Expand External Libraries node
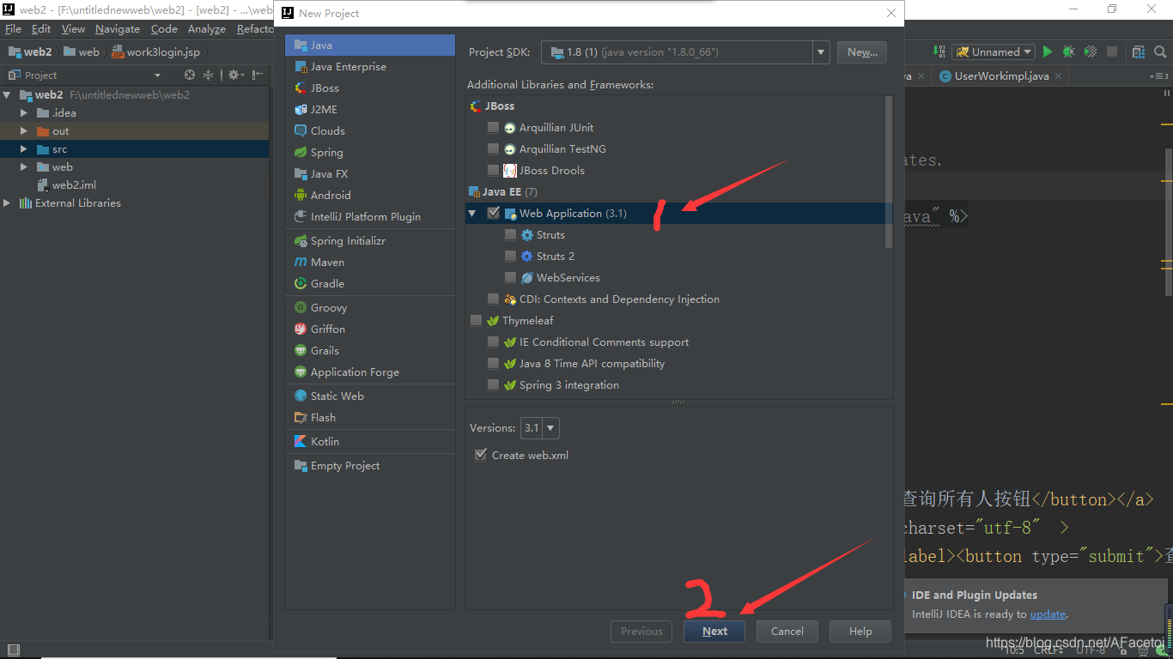Image resolution: width=1173 pixels, height=659 pixels. coord(7,203)
